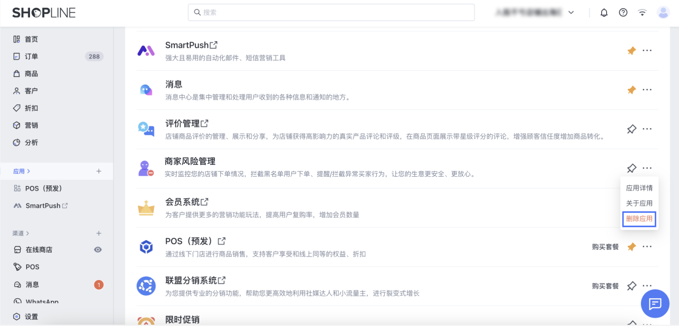679x326 pixels.
Task: Open the help question mark icon
Action: click(623, 13)
